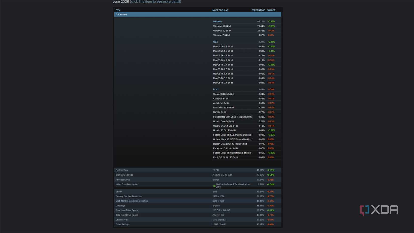Open the System RAM line item

tap(198, 170)
